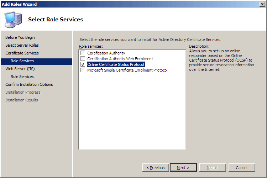Go to the Before You Begin step

[x=20, y=37]
